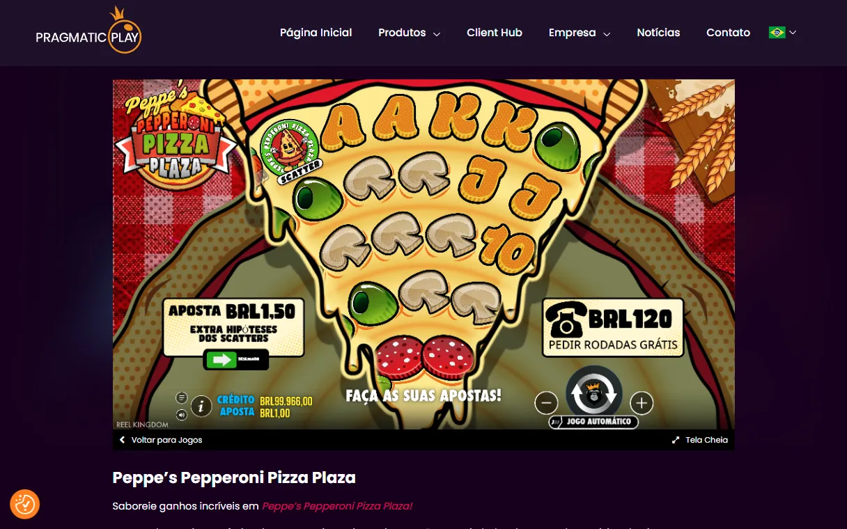
Task: Open the Brazil flag language selector
Action: click(782, 32)
